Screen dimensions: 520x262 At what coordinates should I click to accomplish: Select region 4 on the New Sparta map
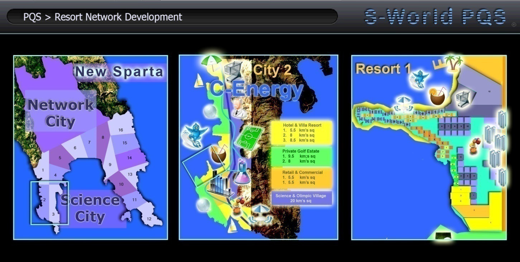point(55,175)
